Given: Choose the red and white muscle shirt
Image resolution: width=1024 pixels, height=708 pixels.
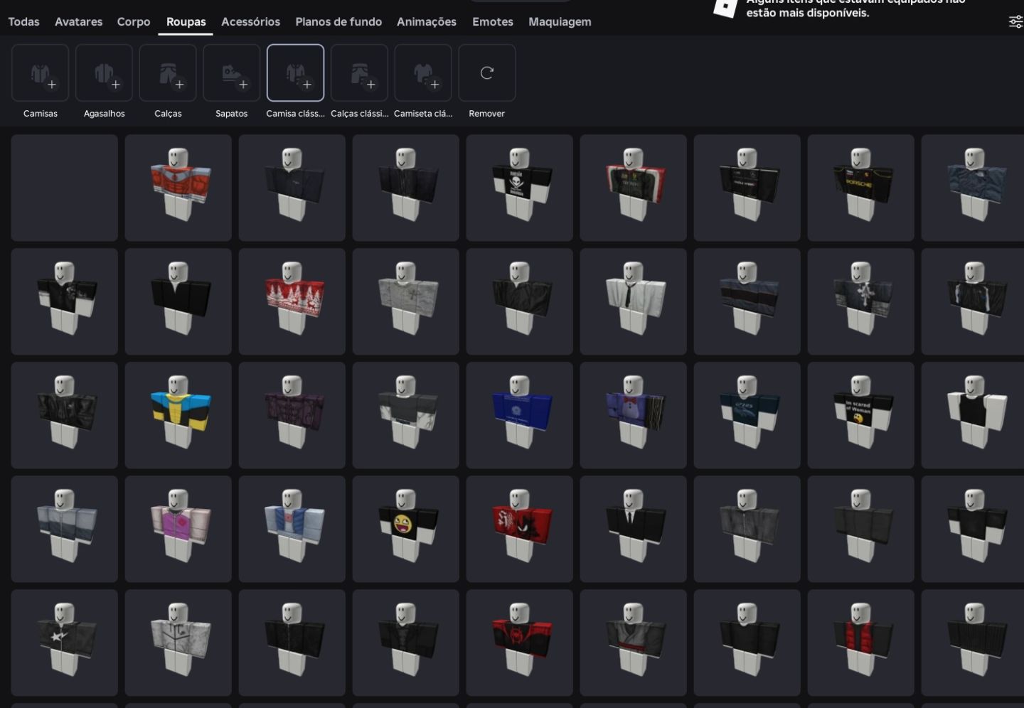Looking at the screenshot, I should 178,188.
